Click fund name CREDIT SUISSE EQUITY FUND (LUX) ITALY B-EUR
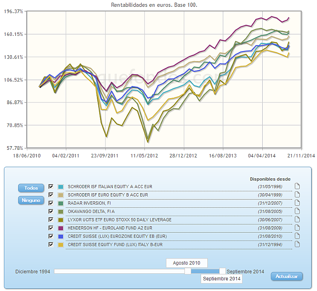The height and width of the screenshot is (291, 317). (115, 244)
